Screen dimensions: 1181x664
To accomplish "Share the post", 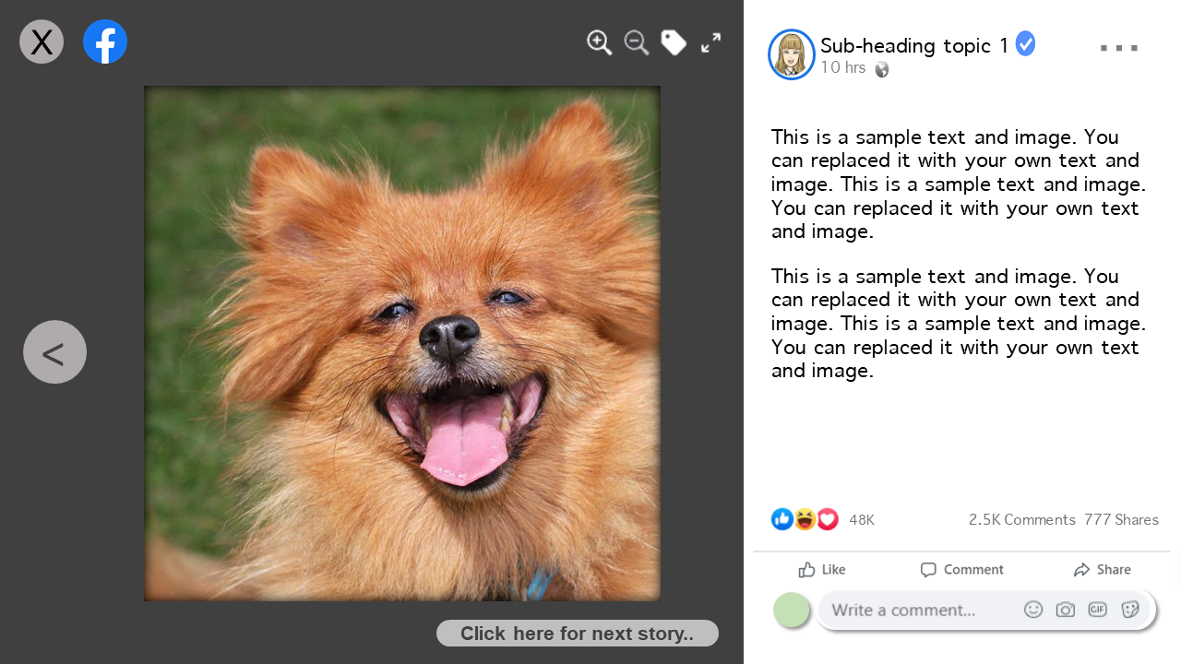I will [x=1102, y=570].
